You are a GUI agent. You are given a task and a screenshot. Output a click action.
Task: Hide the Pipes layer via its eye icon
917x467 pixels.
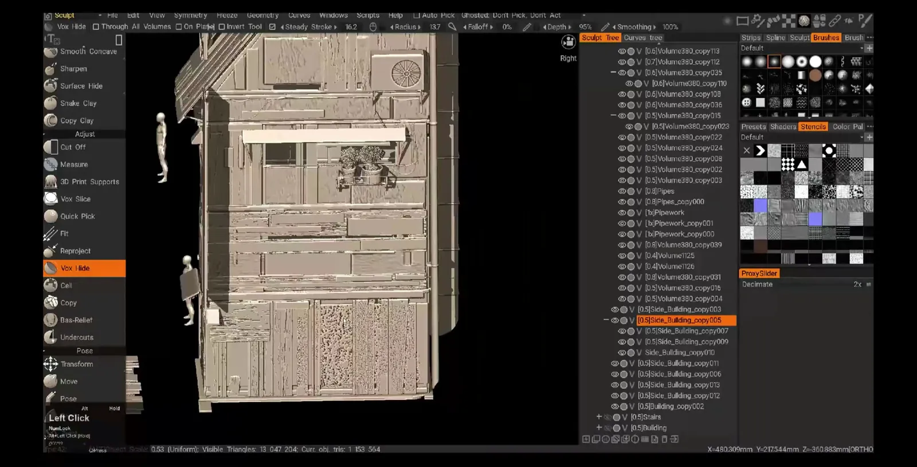pyautogui.click(x=622, y=191)
